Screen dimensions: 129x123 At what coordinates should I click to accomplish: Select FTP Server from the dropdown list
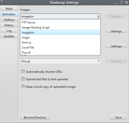tap(60, 22)
